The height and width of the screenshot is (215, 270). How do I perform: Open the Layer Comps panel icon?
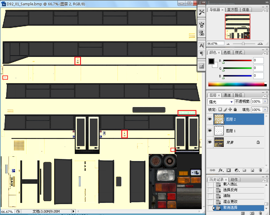coord(201,66)
